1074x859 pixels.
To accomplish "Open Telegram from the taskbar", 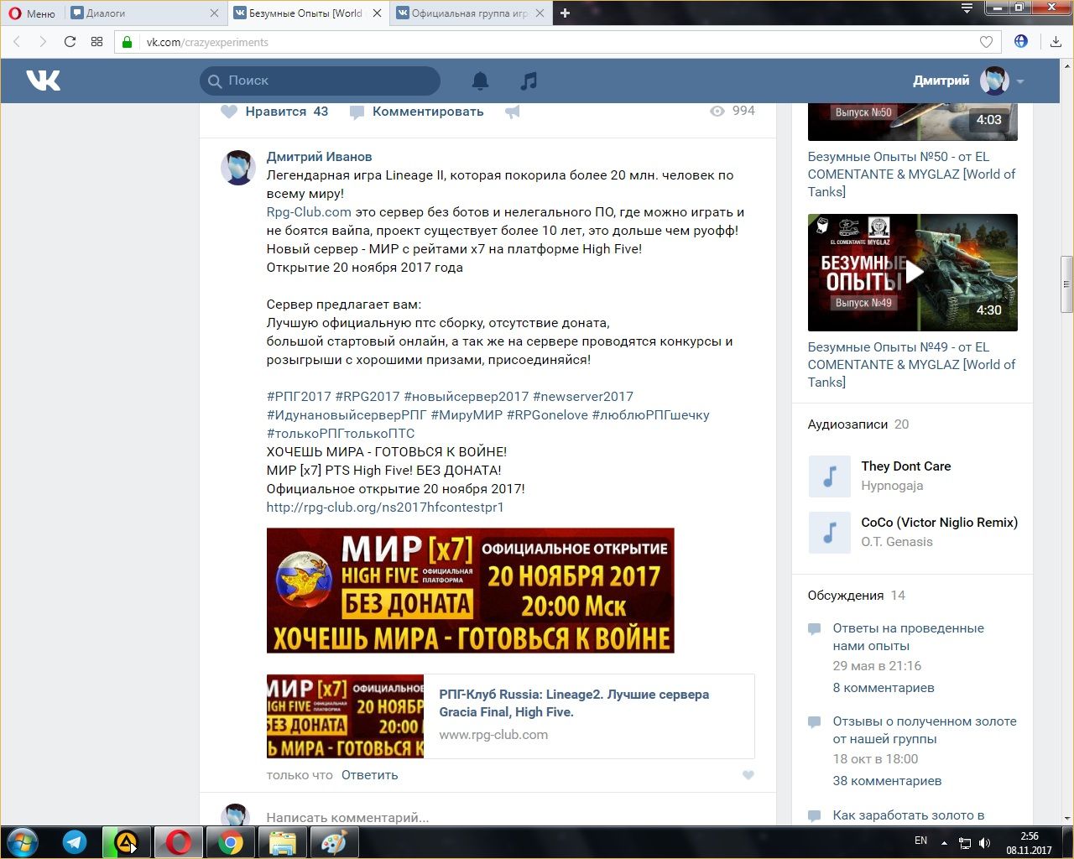I will [x=75, y=842].
